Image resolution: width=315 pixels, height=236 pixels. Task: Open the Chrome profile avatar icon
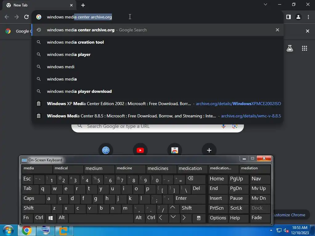(298, 17)
